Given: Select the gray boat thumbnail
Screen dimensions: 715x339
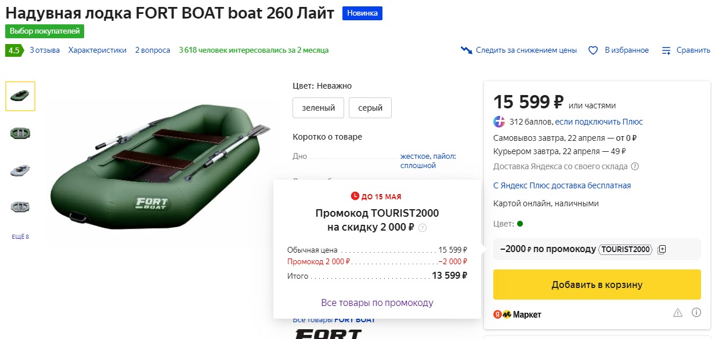Looking at the screenshot, I should pyautogui.click(x=20, y=170).
